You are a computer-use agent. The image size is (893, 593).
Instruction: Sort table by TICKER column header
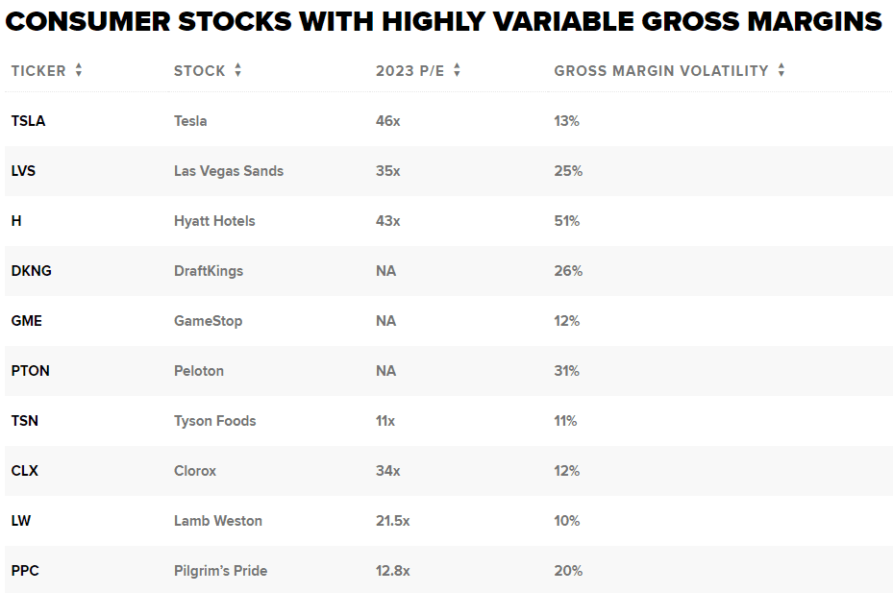coord(38,70)
